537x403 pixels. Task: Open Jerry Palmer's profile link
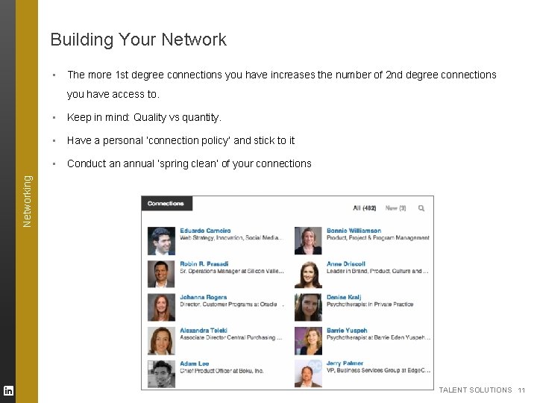[345, 363]
